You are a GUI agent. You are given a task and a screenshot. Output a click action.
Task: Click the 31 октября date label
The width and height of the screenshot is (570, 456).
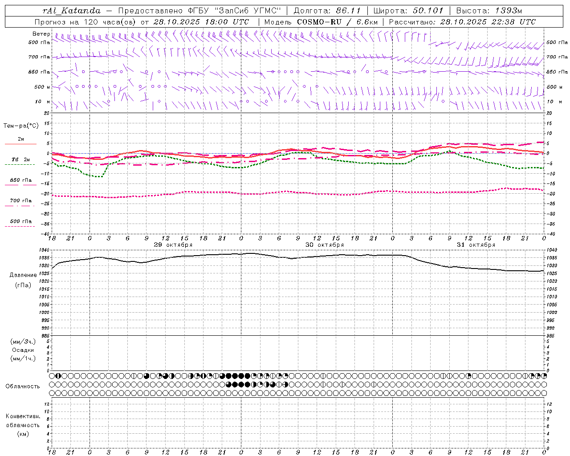coord(476,245)
